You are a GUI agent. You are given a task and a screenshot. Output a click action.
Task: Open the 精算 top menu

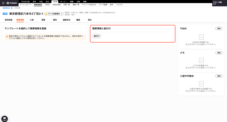72,2
